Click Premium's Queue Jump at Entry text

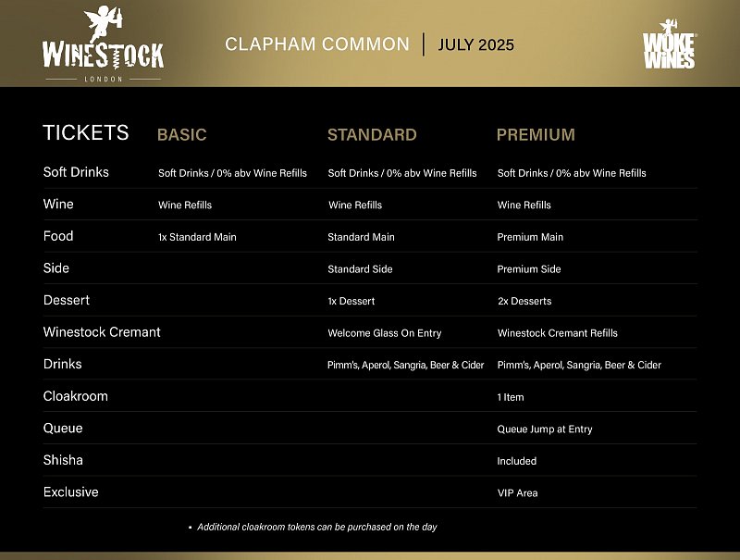click(x=545, y=429)
